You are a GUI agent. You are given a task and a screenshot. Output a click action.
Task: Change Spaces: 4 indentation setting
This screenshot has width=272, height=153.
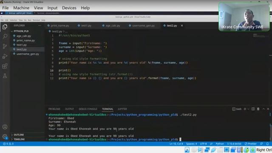[192, 144]
